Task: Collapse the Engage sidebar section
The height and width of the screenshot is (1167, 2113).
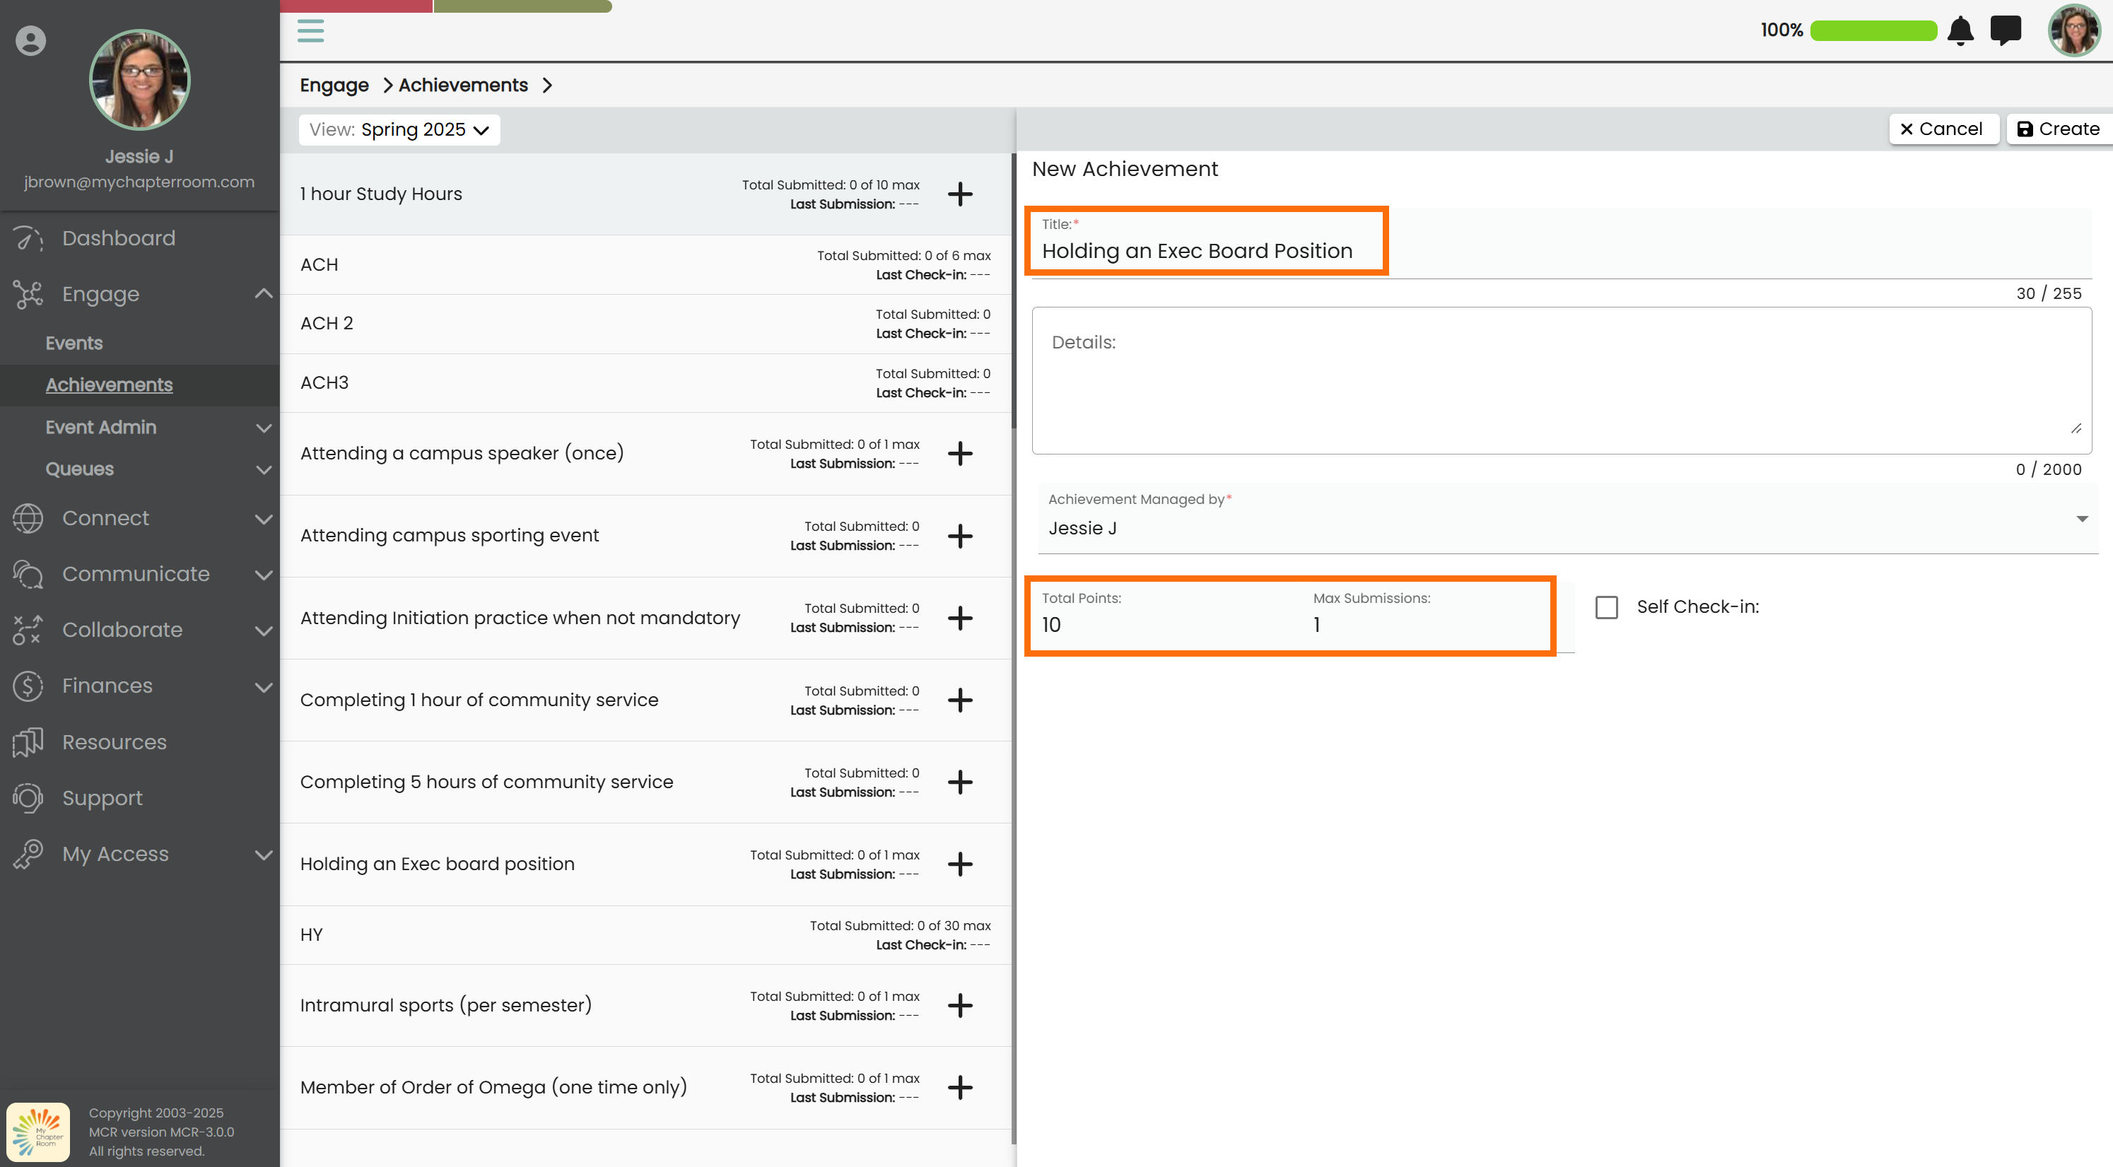Action: tap(262, 293)
